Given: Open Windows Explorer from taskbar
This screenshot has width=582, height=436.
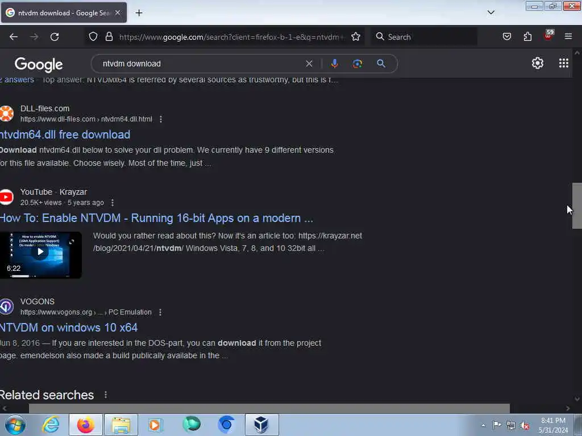Looking at the screenshot, I should pyautogui.click(x=121, y=425).
